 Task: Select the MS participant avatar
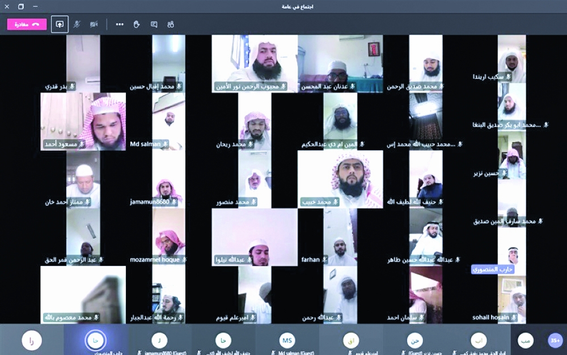tap(287, 340)
